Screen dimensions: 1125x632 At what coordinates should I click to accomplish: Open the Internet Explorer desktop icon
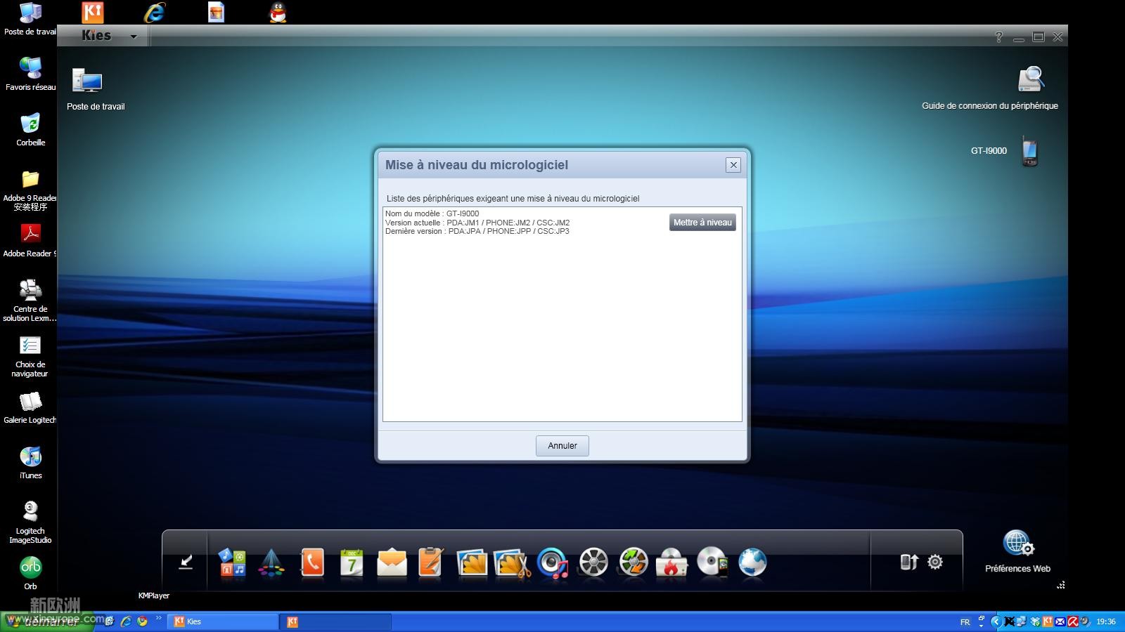coord(154,13)
